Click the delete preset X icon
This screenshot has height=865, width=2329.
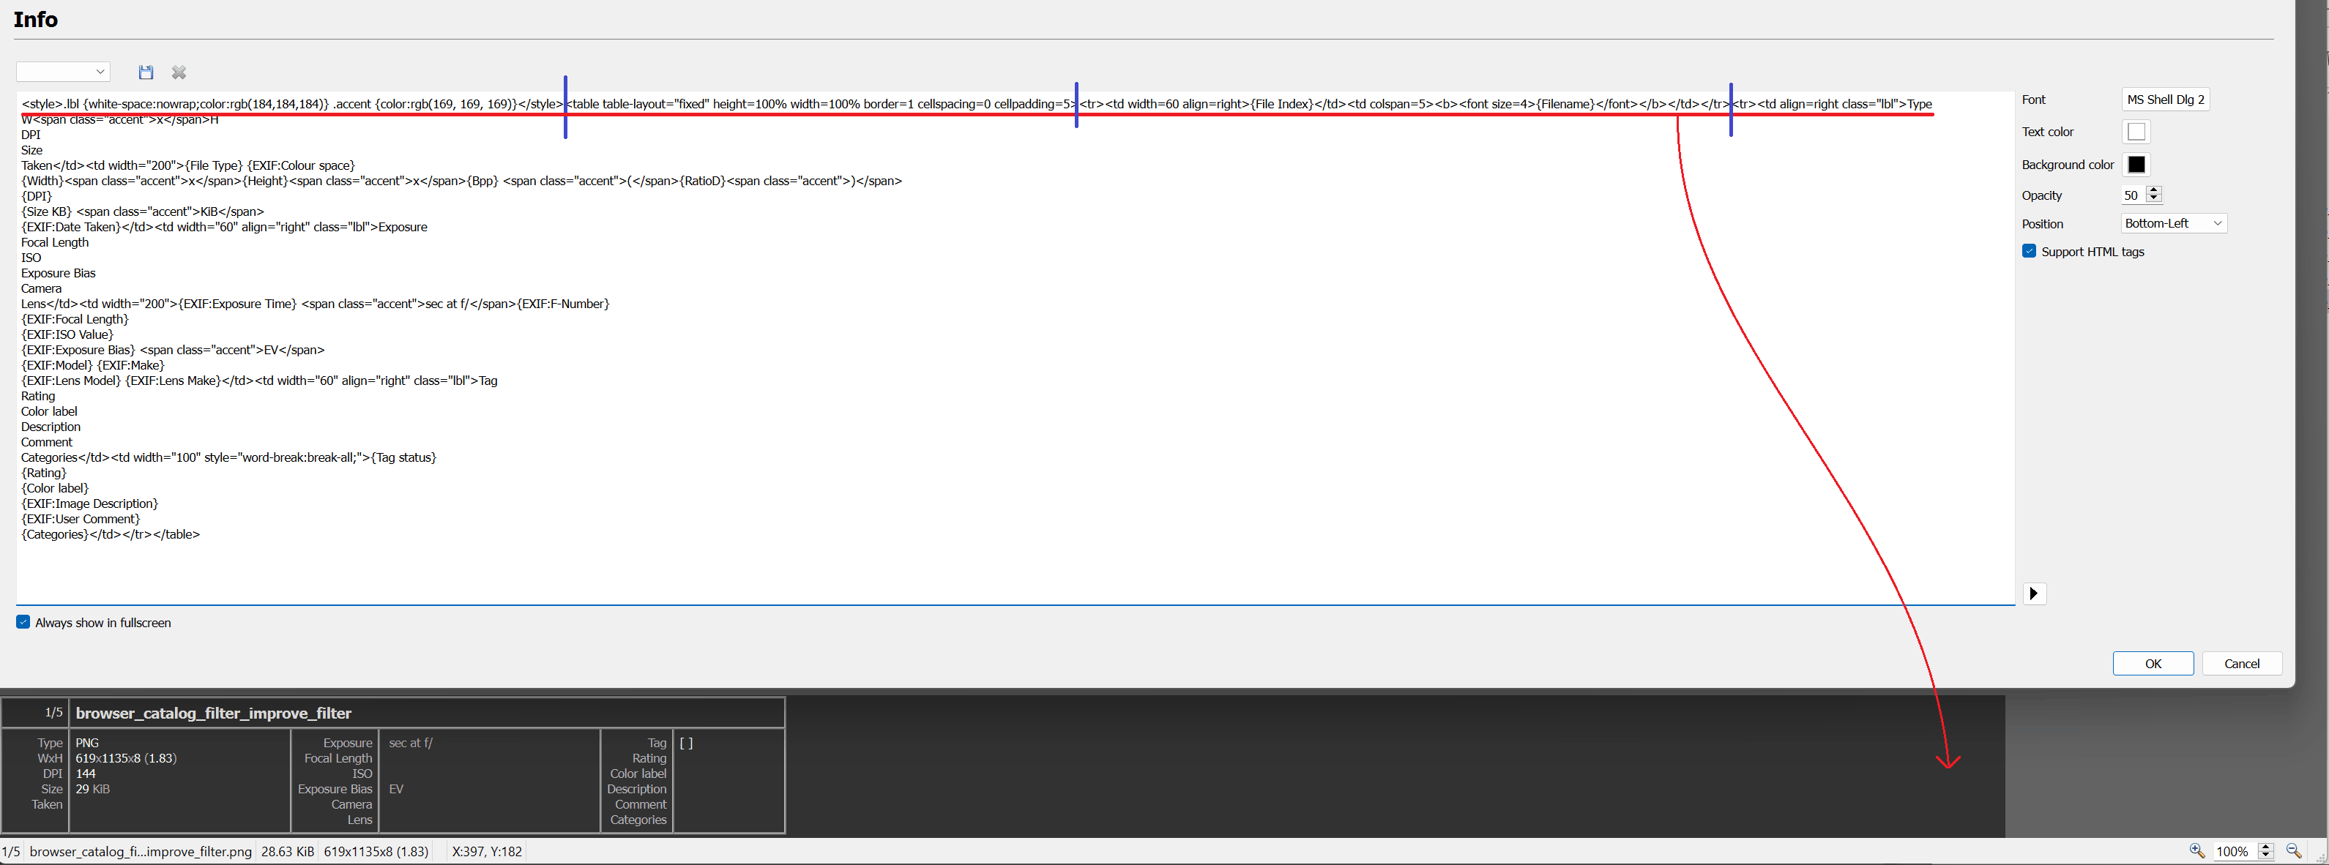pyautogui.click(x=179, y=72)
